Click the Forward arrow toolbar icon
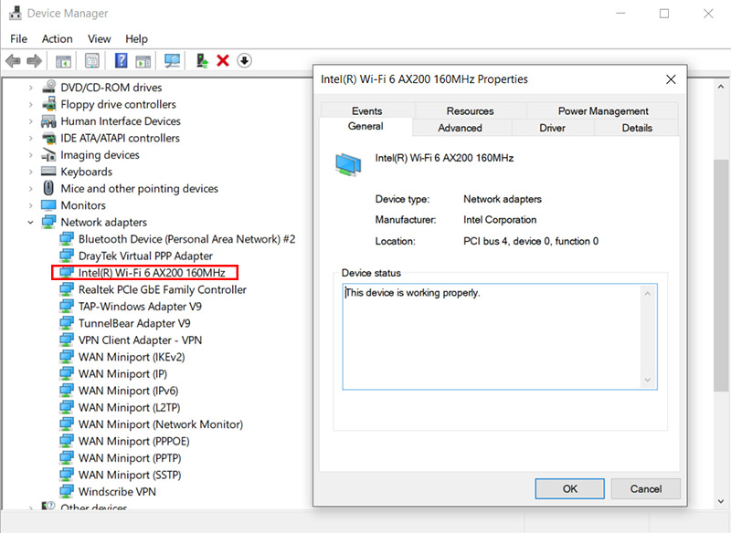Image resolution: width=731 pixels, height=533 pixels. tap(35, 60)
